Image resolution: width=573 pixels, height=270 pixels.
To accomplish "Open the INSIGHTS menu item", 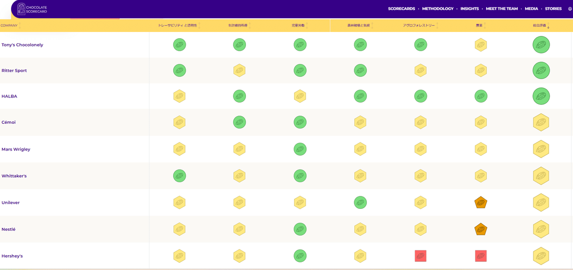I will [469, 9].
